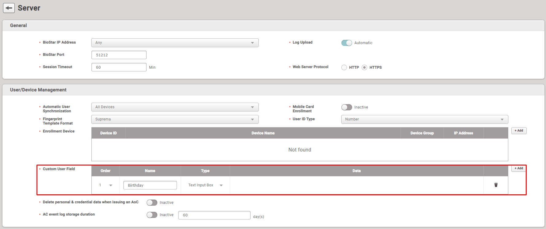Viewport: 546px width, 229px height.
Task: Add a new Custom User Field
Action: [x=519, y=168]
